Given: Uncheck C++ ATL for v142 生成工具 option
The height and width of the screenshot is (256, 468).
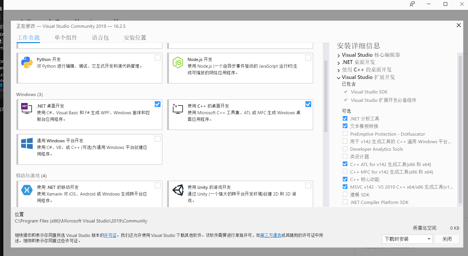Looking at the screenshot, I should (345, 164).
